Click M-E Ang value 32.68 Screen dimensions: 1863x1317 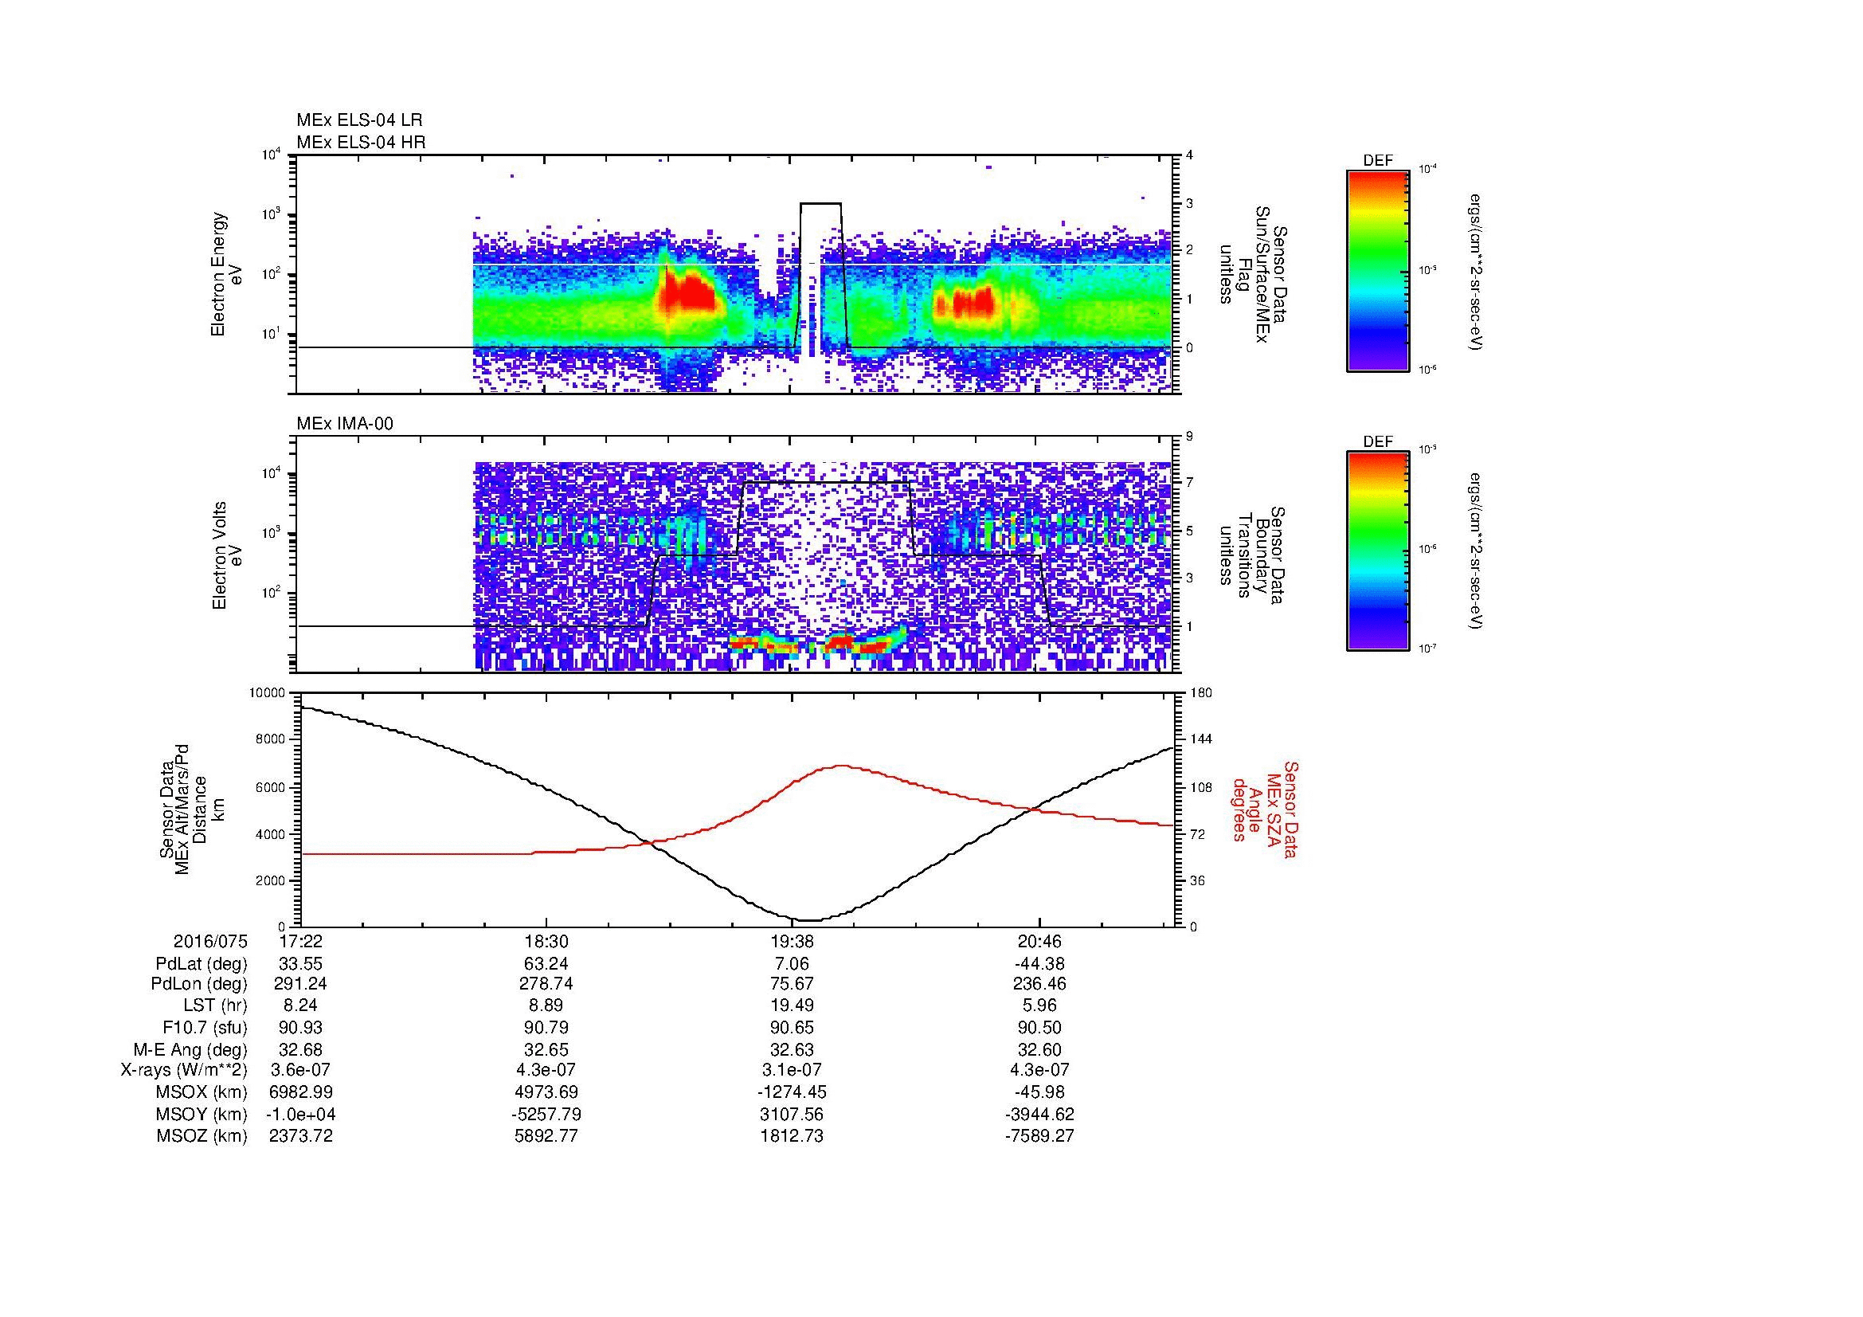301,1049
